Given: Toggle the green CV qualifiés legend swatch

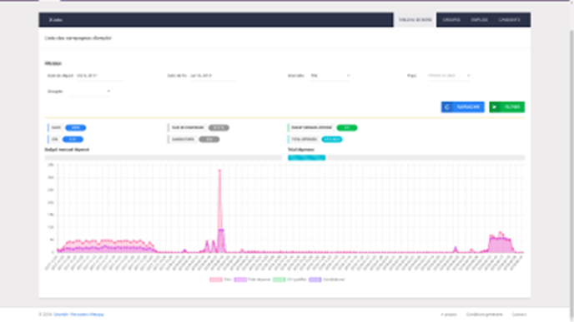Looking at the screenshot, I should coord(279,280).
